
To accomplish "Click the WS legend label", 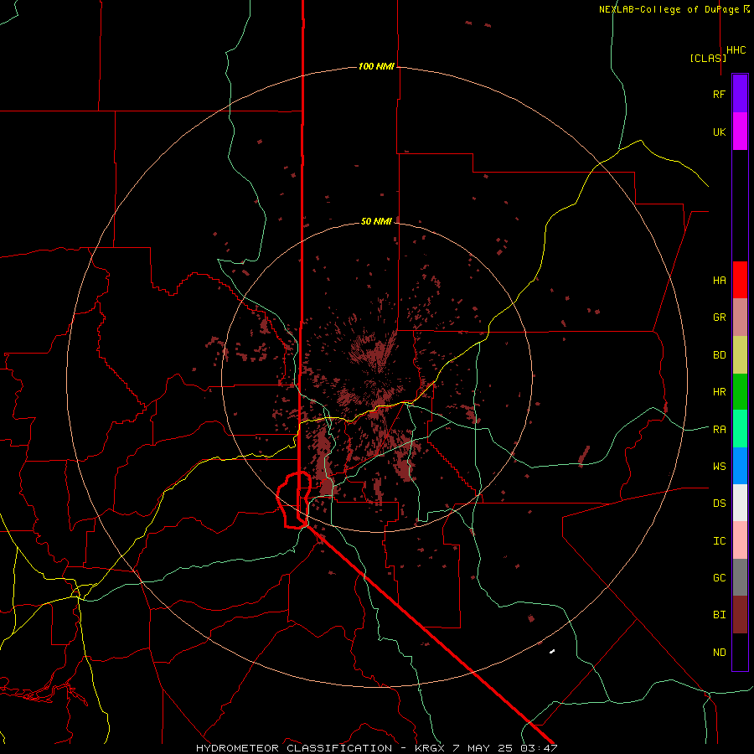I will pyautogui.click(x=719, y=466).
